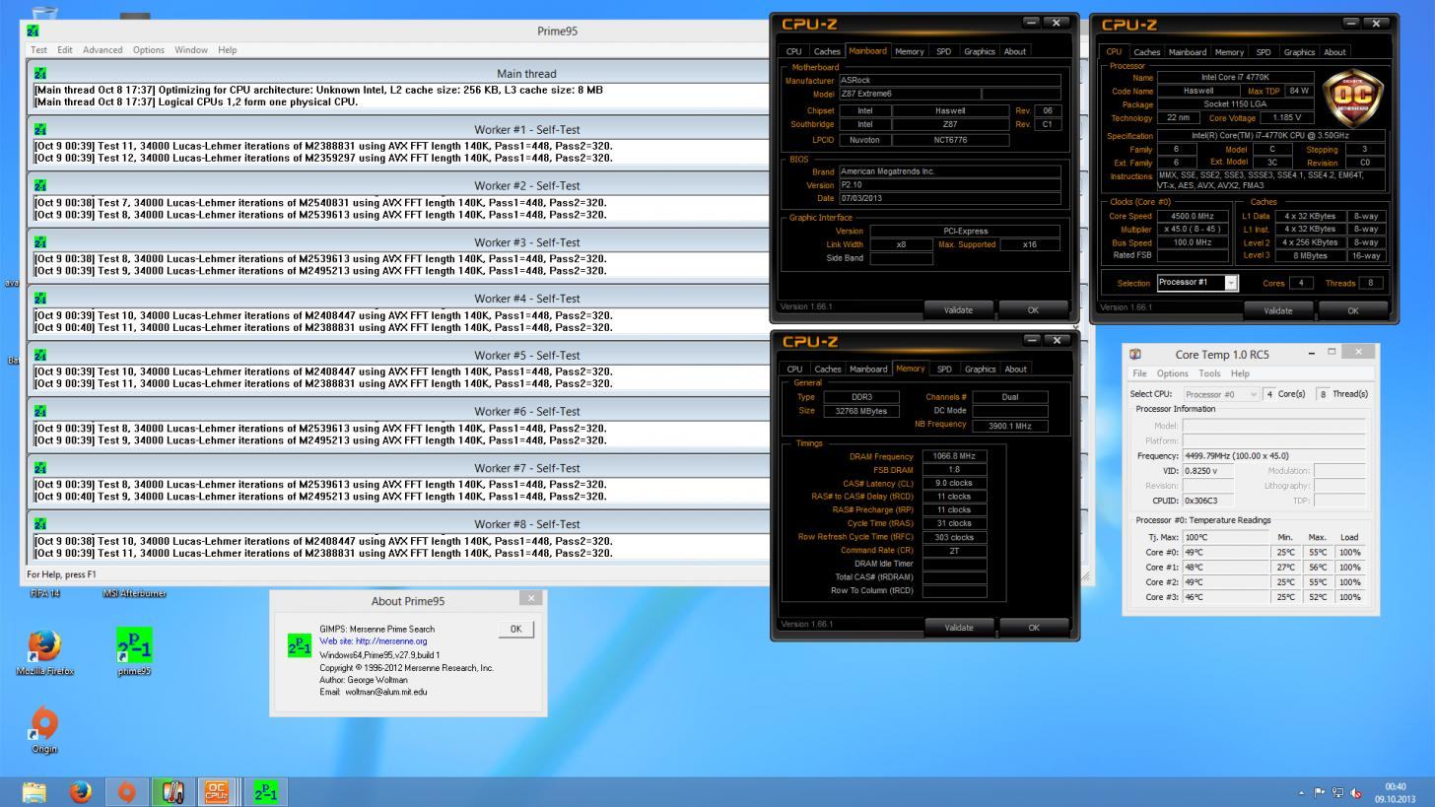Click the Worker #5 window icon
Image resolution: width=1435 pixels, height=807 pixels.
(39, 355)
